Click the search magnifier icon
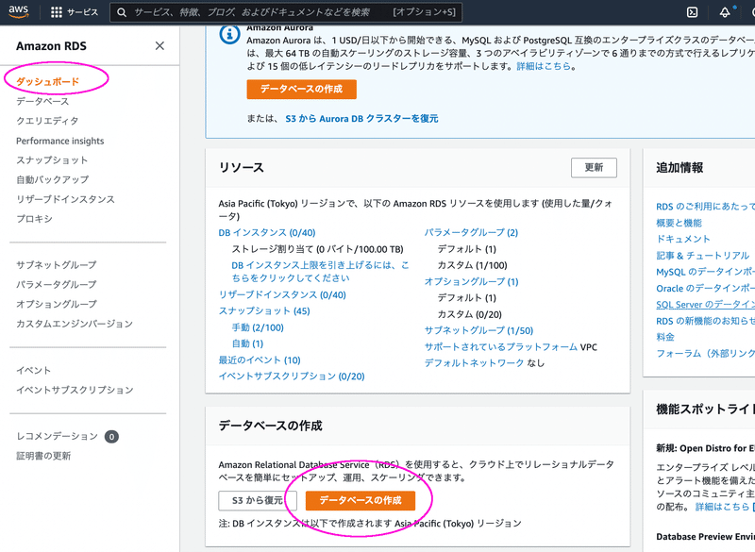The image size is (755, 552). pos(122,12)
